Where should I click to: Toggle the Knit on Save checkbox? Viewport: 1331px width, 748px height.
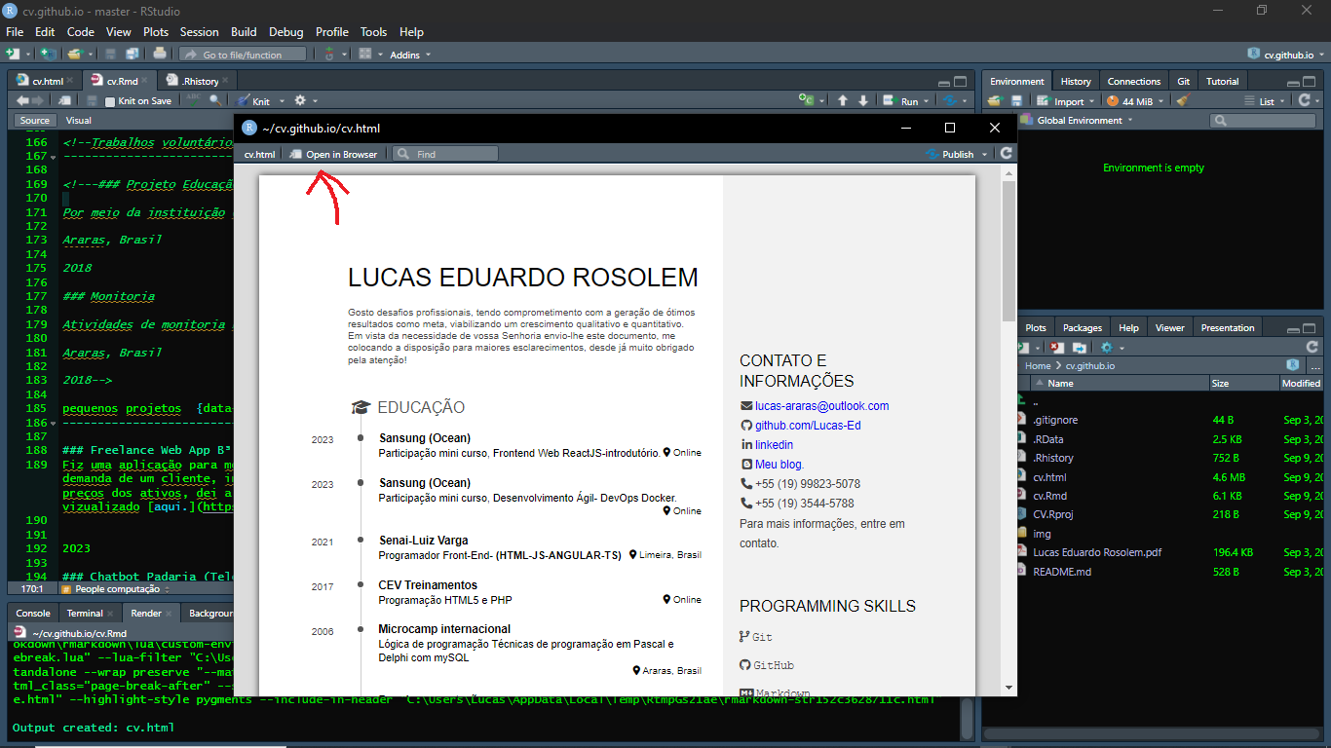(x=110, y=101)
